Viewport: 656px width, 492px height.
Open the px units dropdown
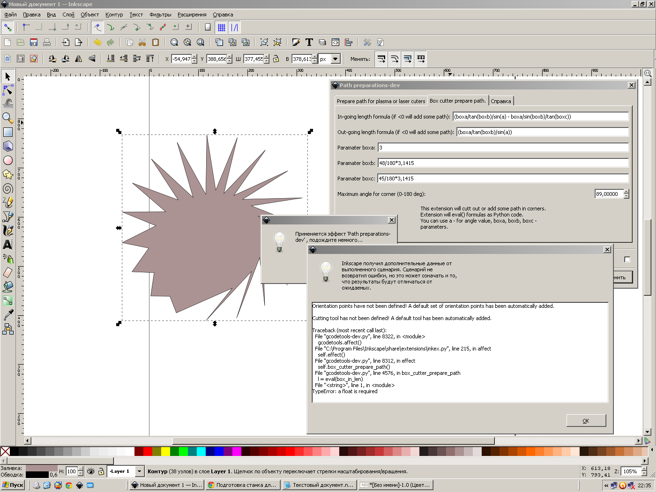coord(335,59)
